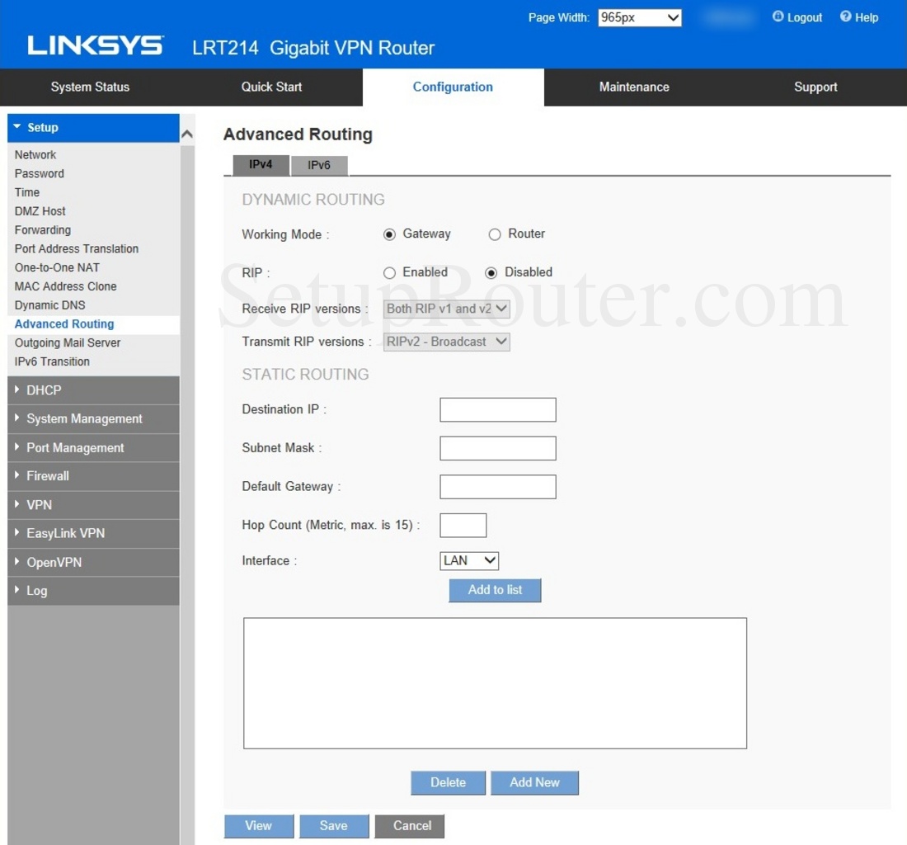The image size is (907, 845).
Task: Select Advanced Routing in sidebar
Action: (64, 324)
